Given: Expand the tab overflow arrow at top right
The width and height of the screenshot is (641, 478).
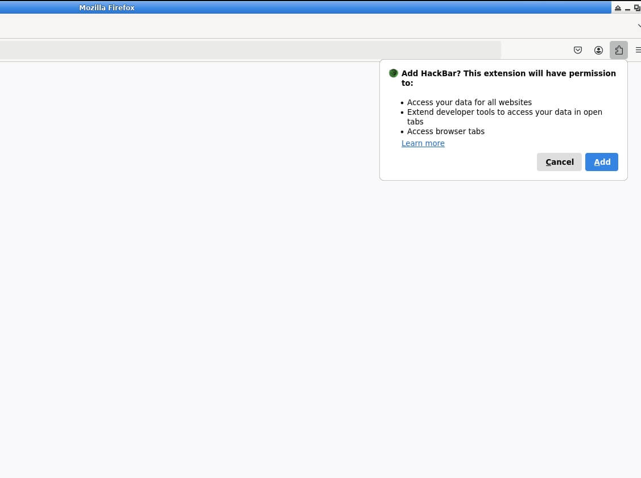Looking at the screenshot, I should 638,25.
